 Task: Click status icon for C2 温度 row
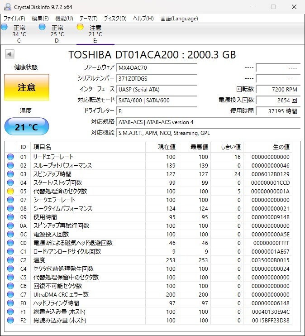coord(10,260)
